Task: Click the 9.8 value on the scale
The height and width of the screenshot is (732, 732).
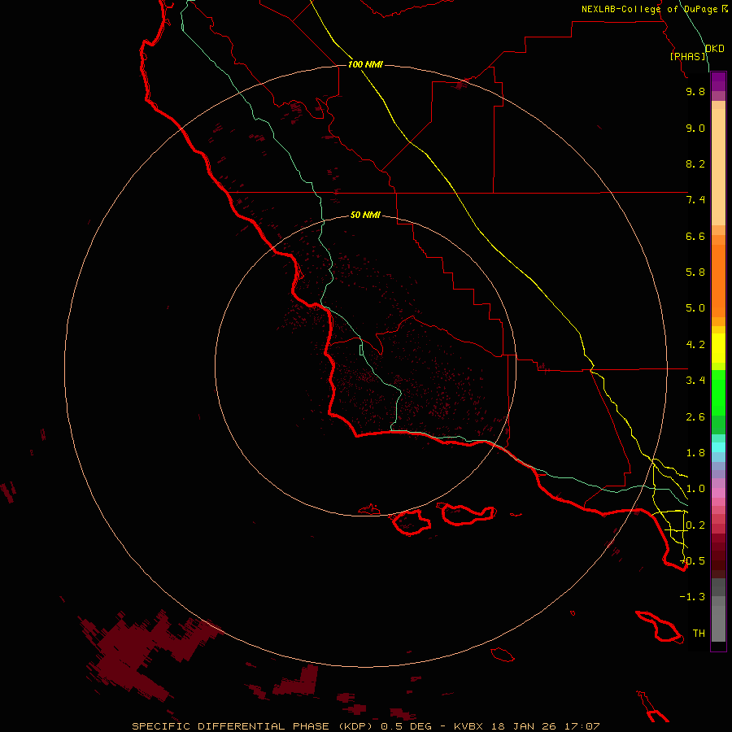Action: (695, 91)
